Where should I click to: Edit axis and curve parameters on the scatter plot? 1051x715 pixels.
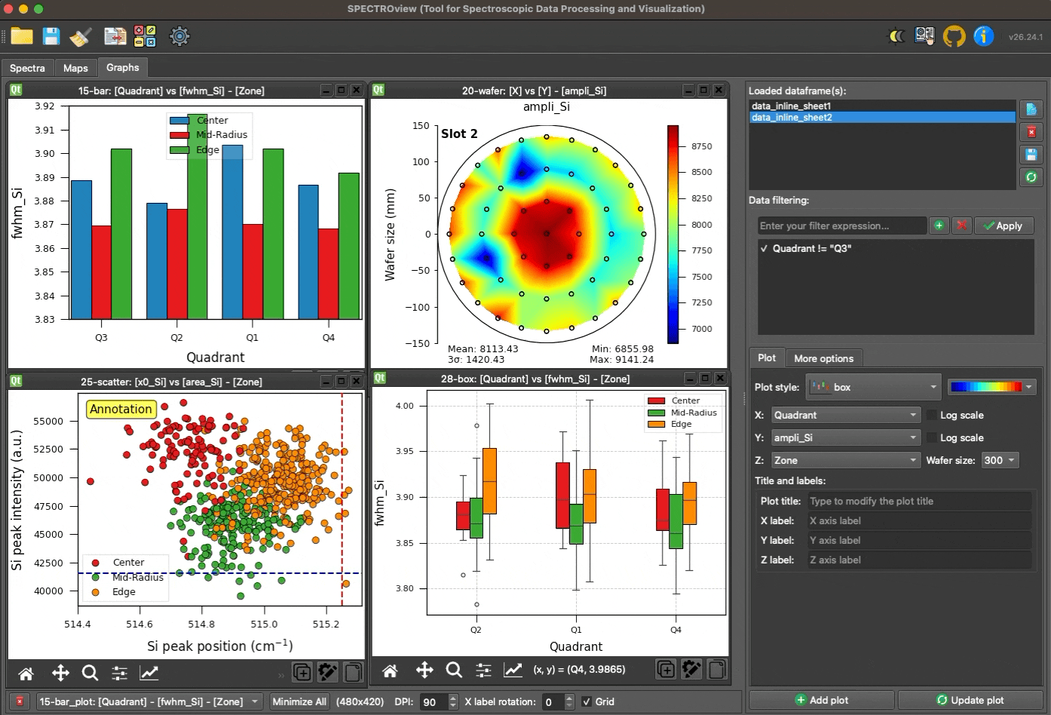149,673
